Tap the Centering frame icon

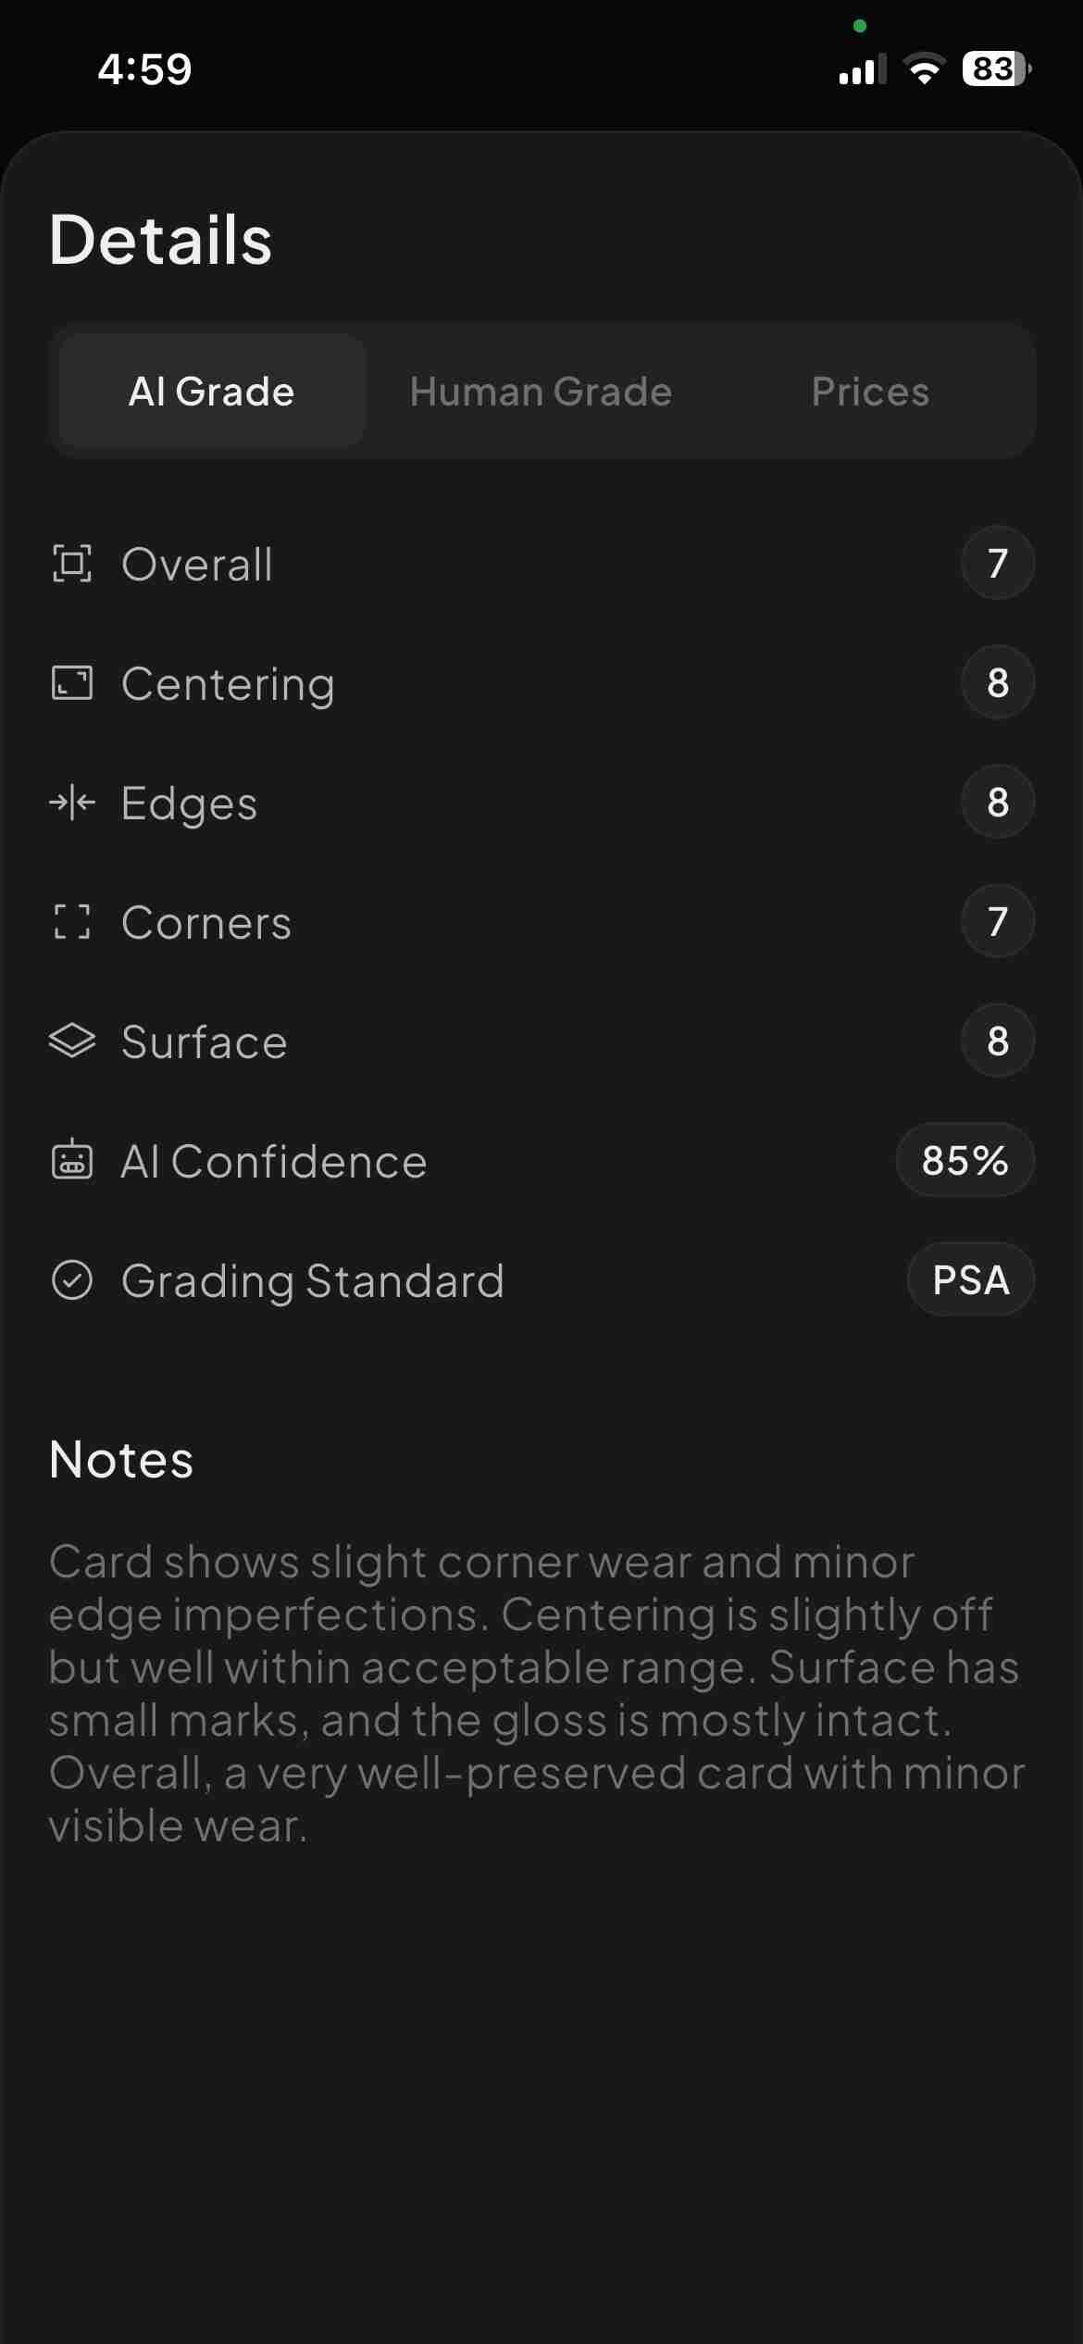pyautogui.click(x=72, y=683)
